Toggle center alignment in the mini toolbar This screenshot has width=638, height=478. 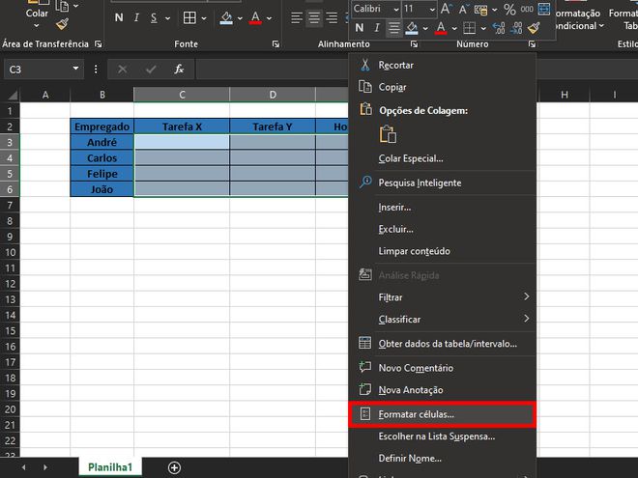pyautogui.click(x=393, y=28)
